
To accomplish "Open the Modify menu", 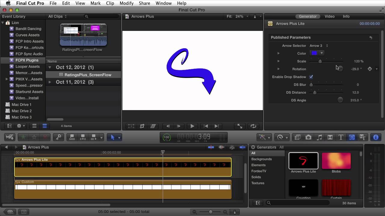I will [126, 3].
